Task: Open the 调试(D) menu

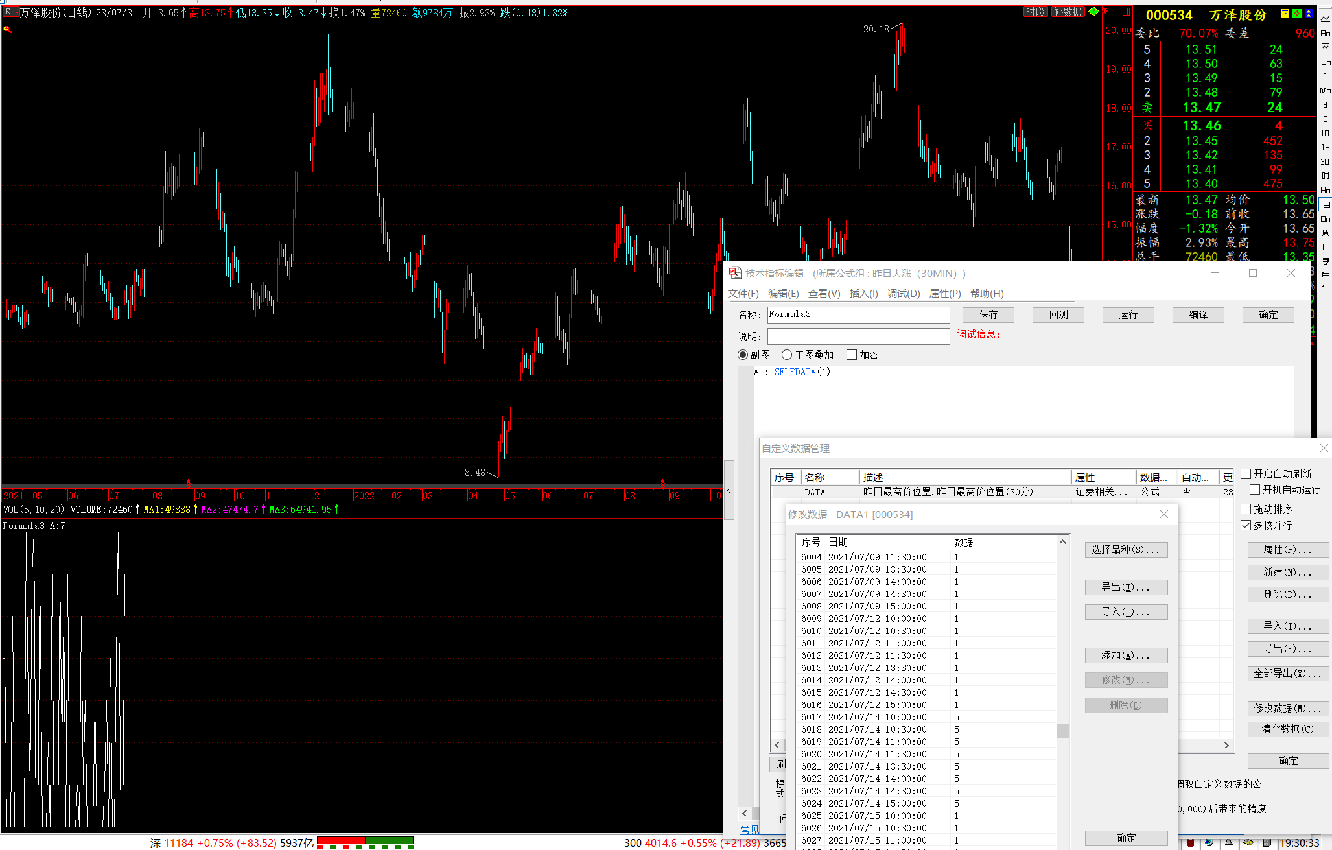Action: pos(904,294)
